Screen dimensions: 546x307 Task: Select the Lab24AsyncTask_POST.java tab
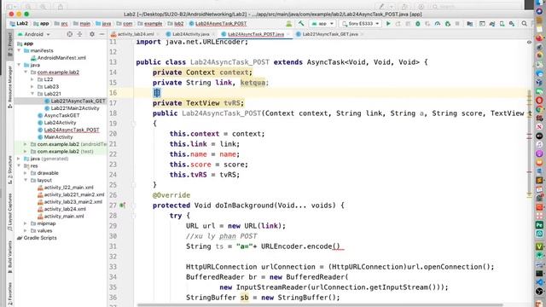(256, 34)
